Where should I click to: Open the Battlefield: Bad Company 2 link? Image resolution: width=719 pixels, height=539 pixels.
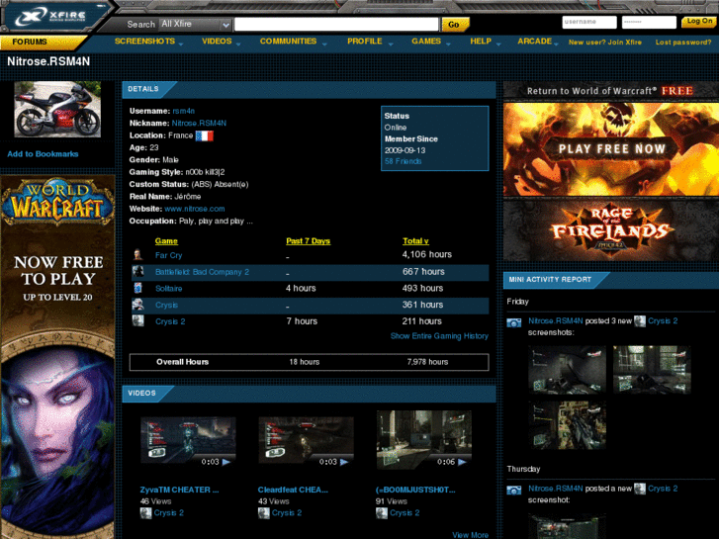[202, 272]
